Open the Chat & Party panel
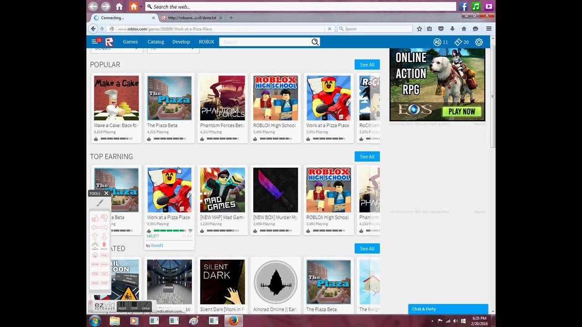The width and height of the screenshot is (582, 327). coord(448,309)
